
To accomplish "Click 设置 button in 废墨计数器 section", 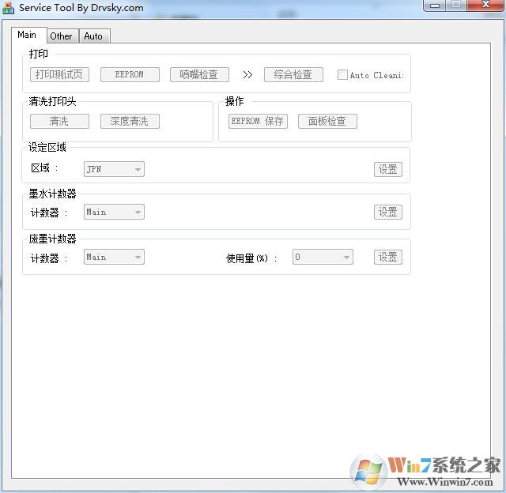I will tap(388, 258).
